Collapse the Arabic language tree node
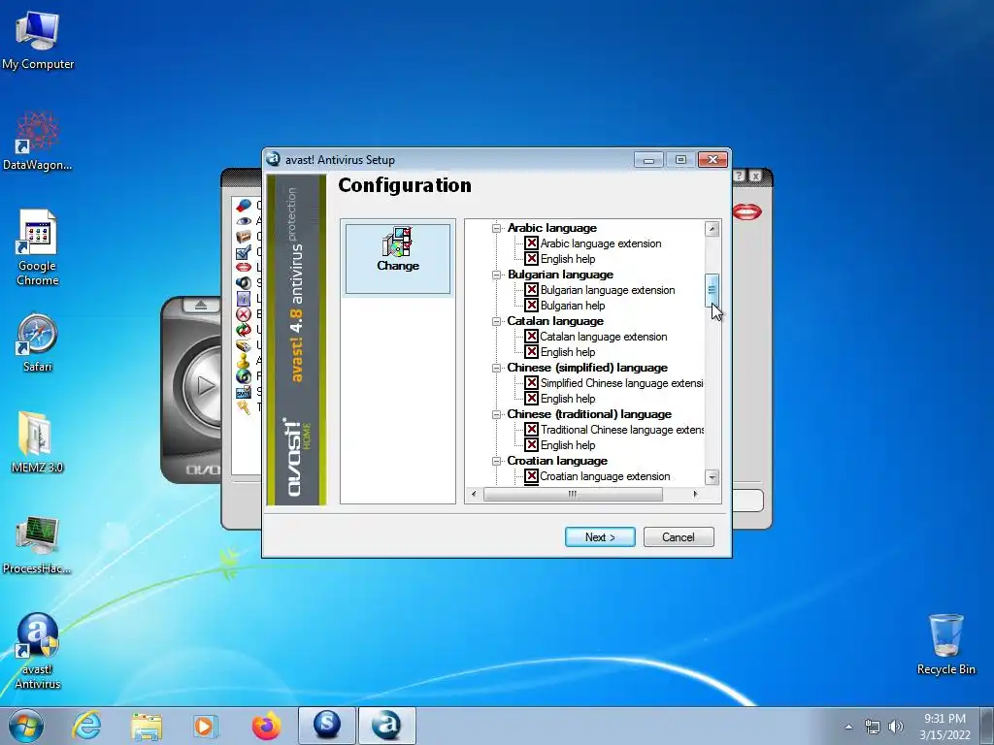Viewport: 994px width, 745px height. pyautogui.click(x=496, y=228)
